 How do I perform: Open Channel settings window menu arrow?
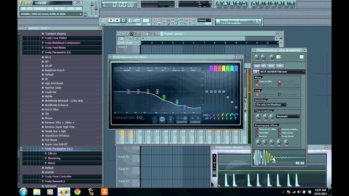coord(254,50)
